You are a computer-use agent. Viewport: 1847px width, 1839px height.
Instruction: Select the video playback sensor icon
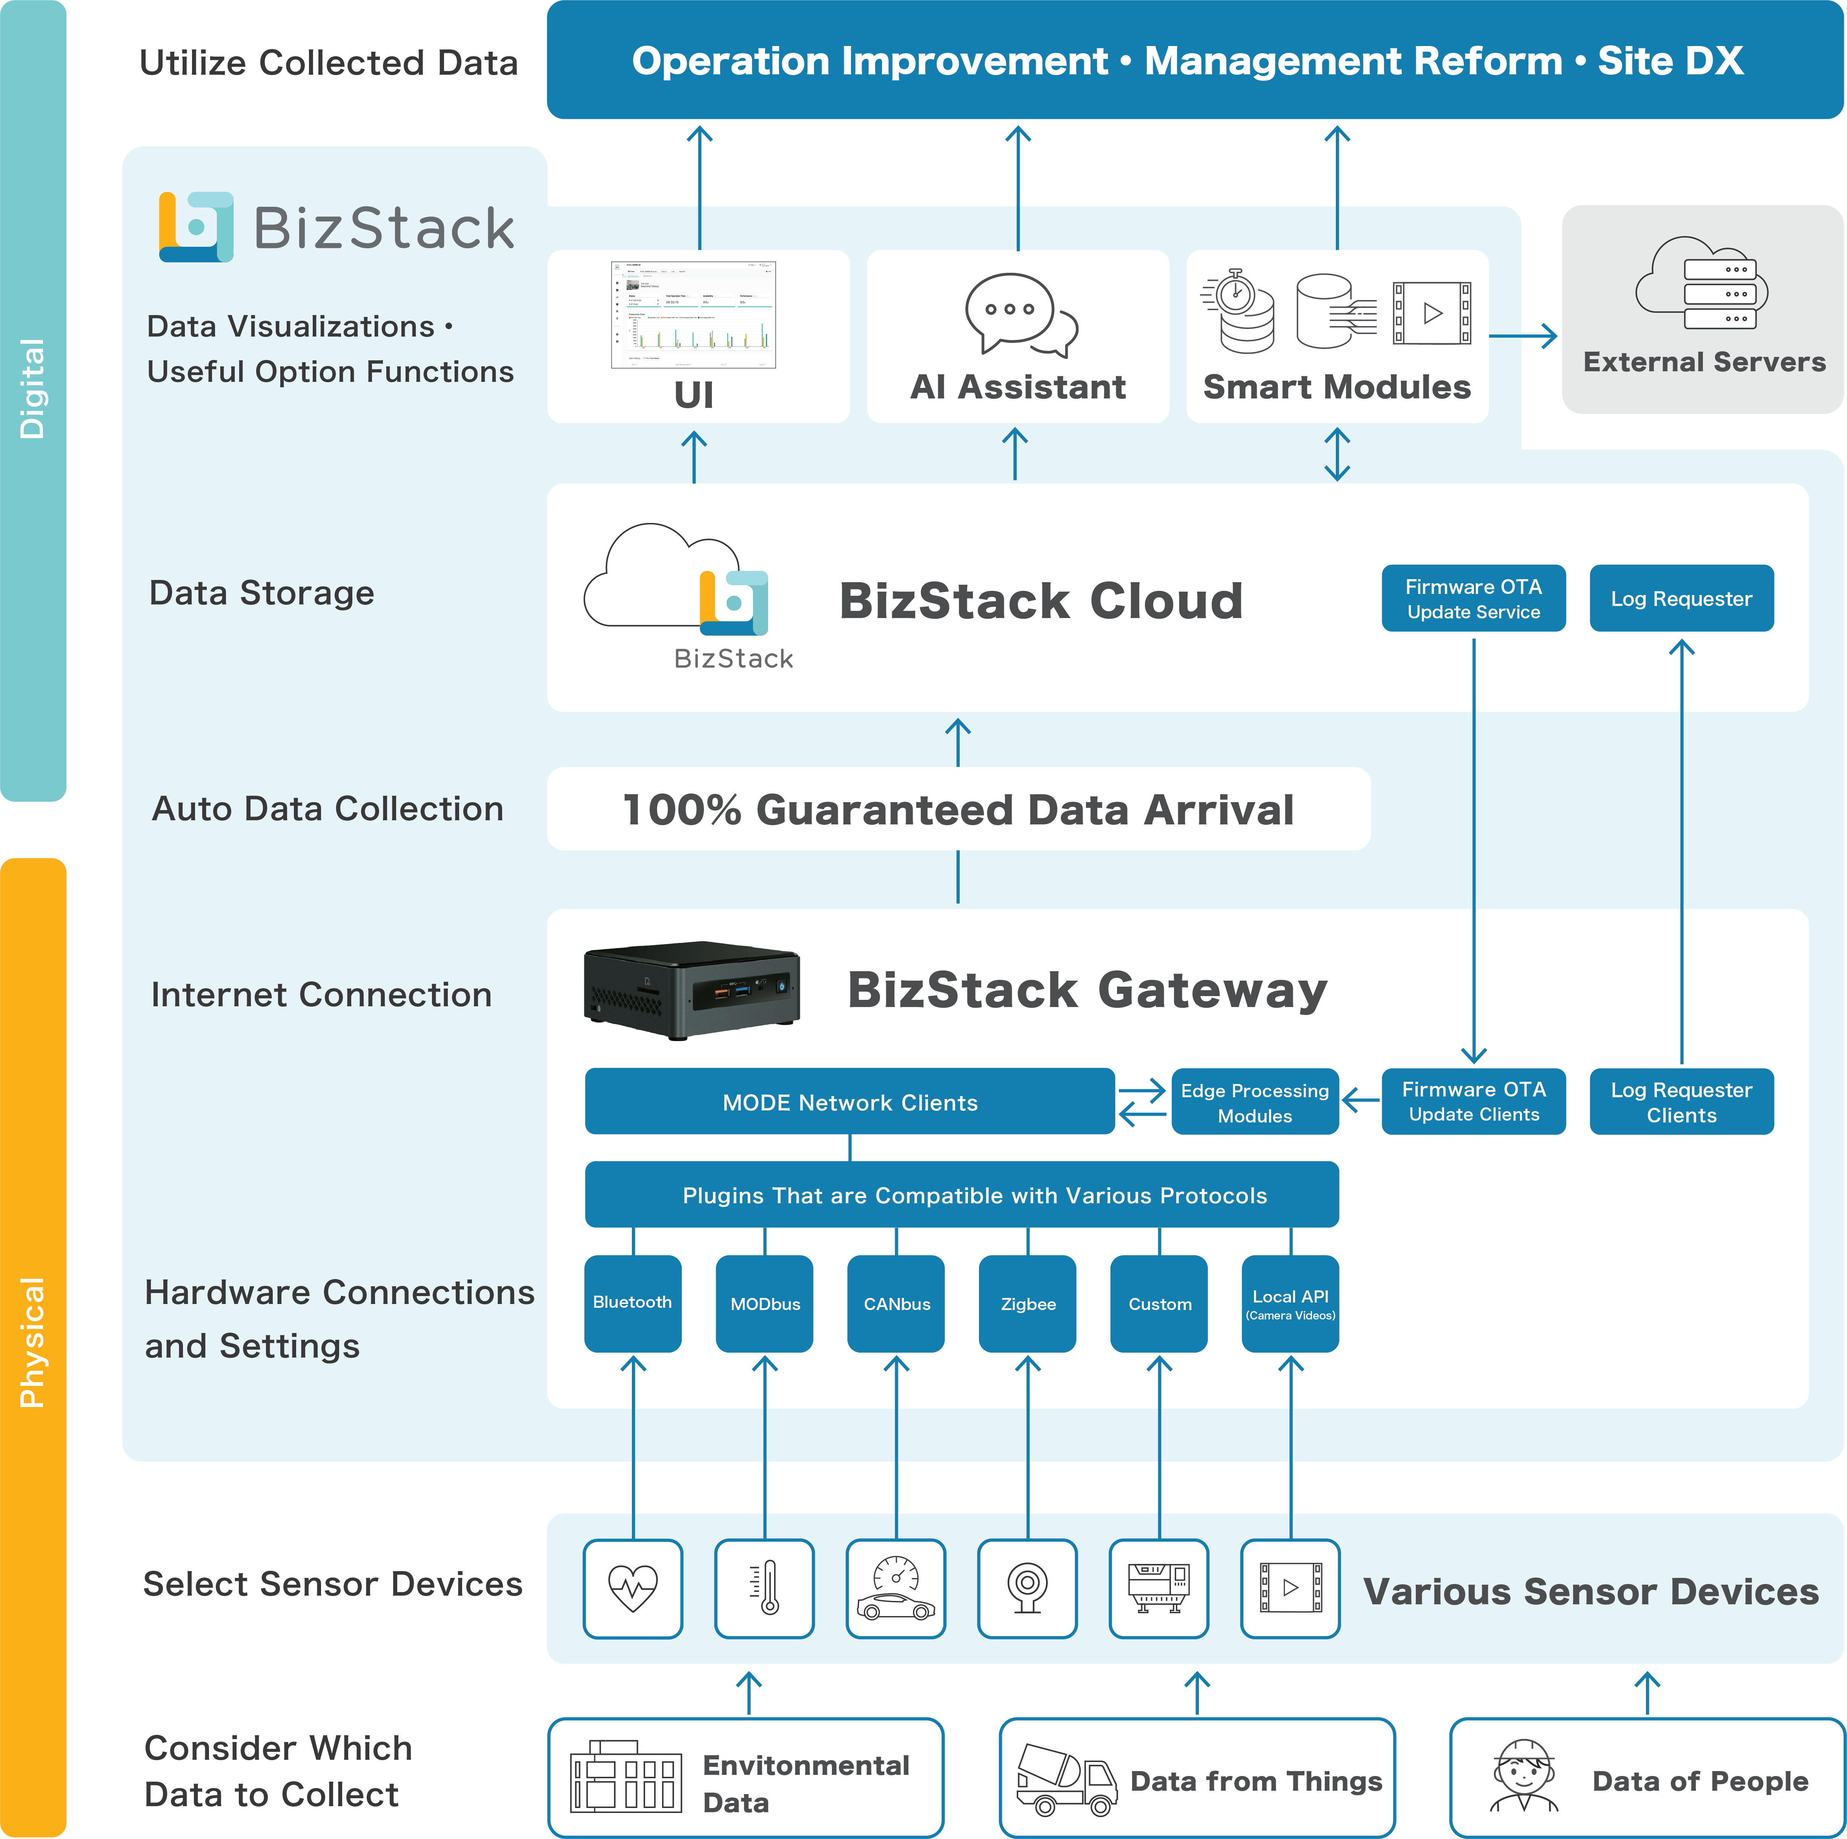coord(1291,1588)
